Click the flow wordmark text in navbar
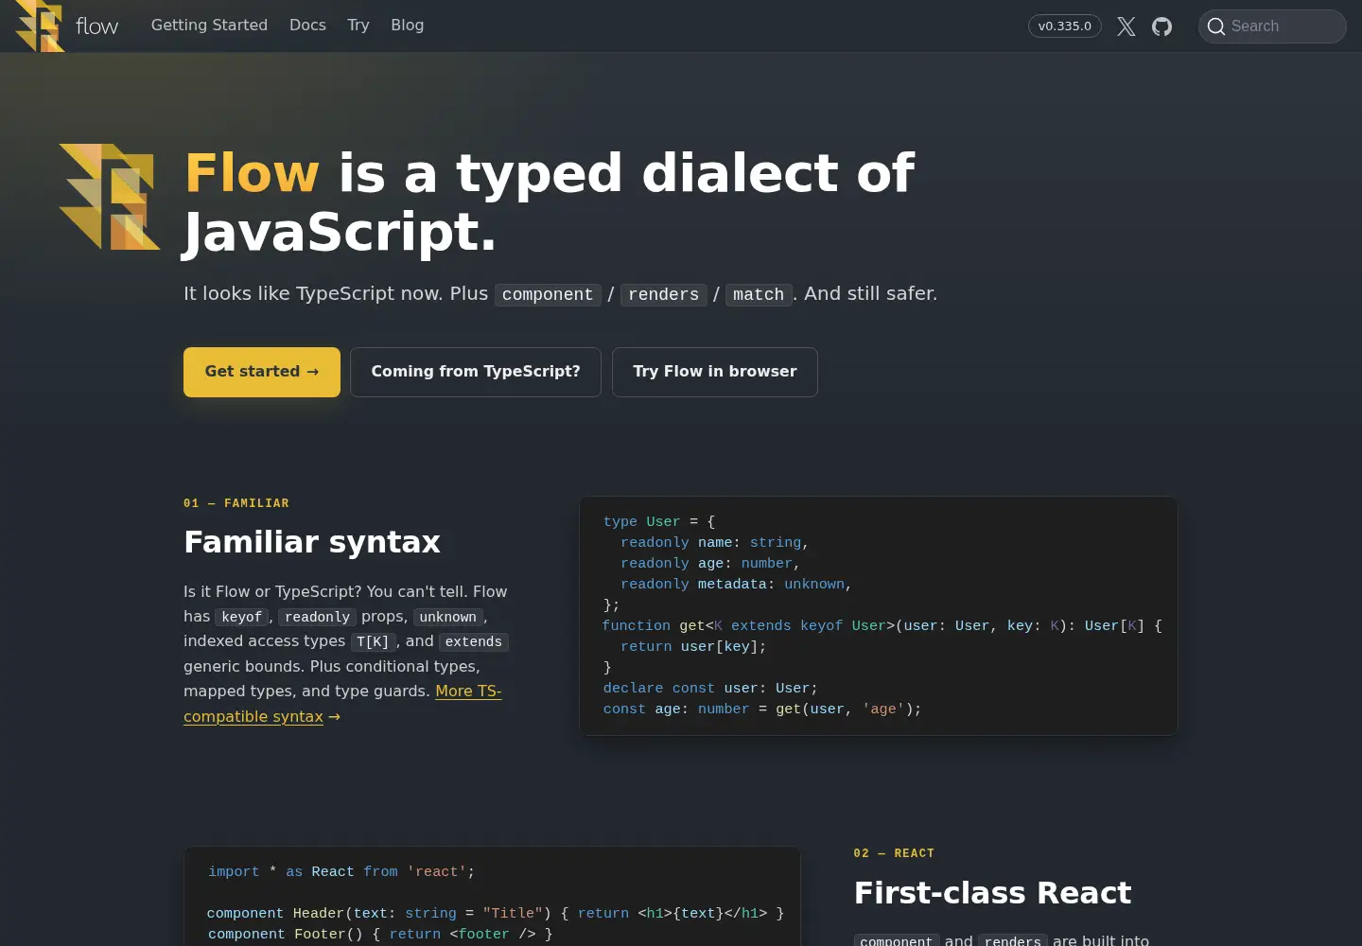Viewport: 1362px width, 946px height. (97, 26)
